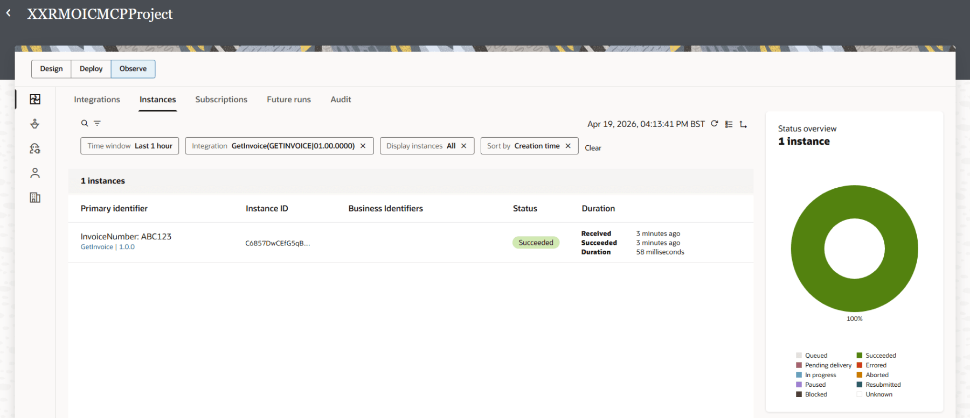970x418 pixels.
Task: Click the search magnifier icon
Action: (85, 123)
